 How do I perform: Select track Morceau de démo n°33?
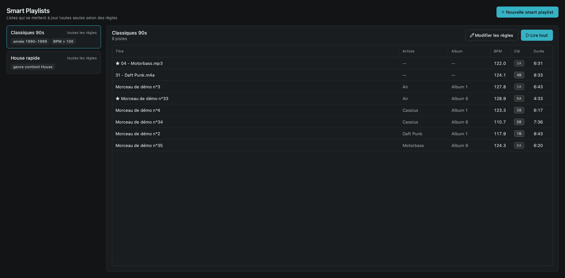coord(332,98)
